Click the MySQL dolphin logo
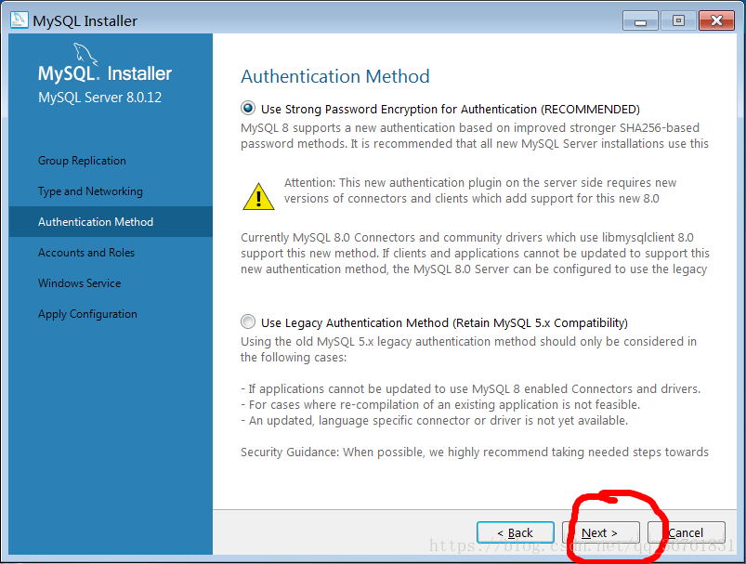 [x=85, y=54]
